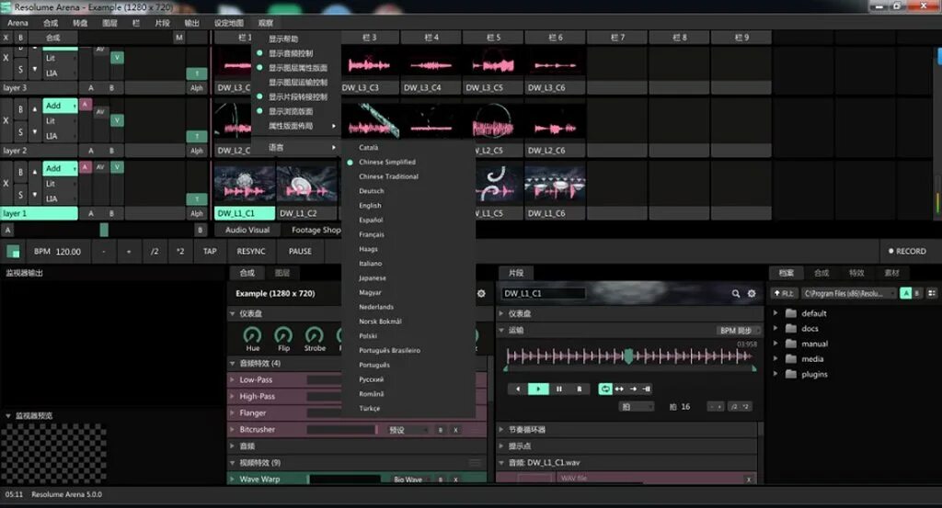Toggle the file browser grid view icon
Image resolution: width=942 pixels, height=508 pixels.
(932, 293)
